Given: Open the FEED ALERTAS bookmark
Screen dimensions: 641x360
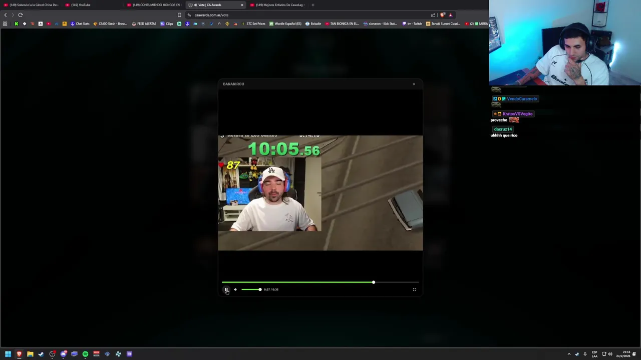Looking at the screenshot, I should pyautogui.click(x=144, y=23).
